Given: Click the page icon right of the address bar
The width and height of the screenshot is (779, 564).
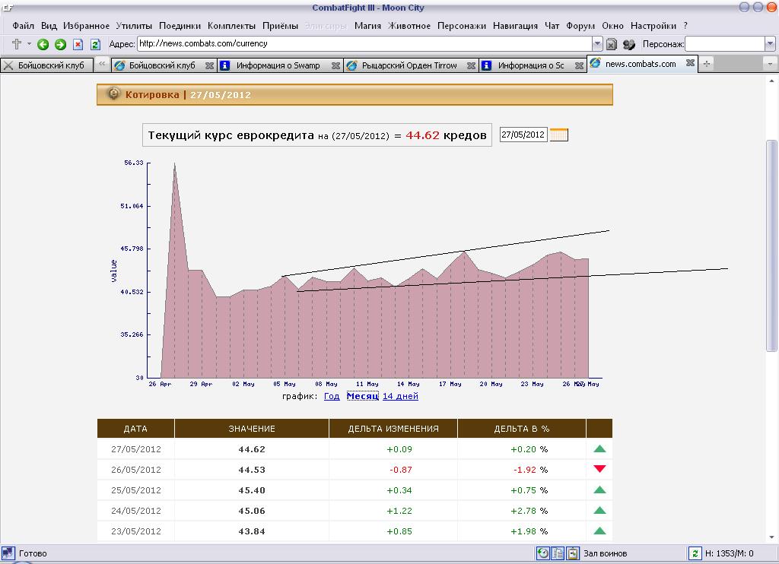Looking at the screenshot, I should click(x=612, y=44).
